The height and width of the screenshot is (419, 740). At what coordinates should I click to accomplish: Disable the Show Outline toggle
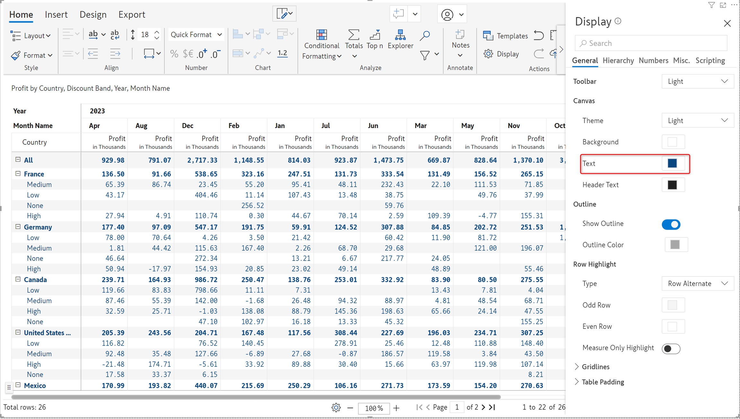click(671, 224)
